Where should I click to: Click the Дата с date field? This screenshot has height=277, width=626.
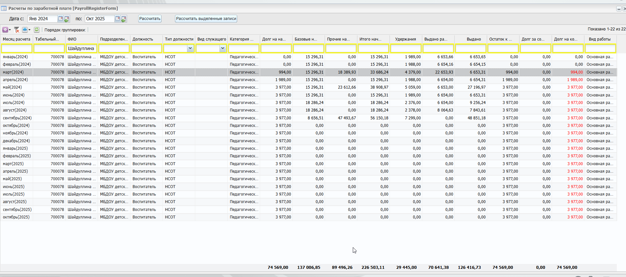(x=43, y=19)
